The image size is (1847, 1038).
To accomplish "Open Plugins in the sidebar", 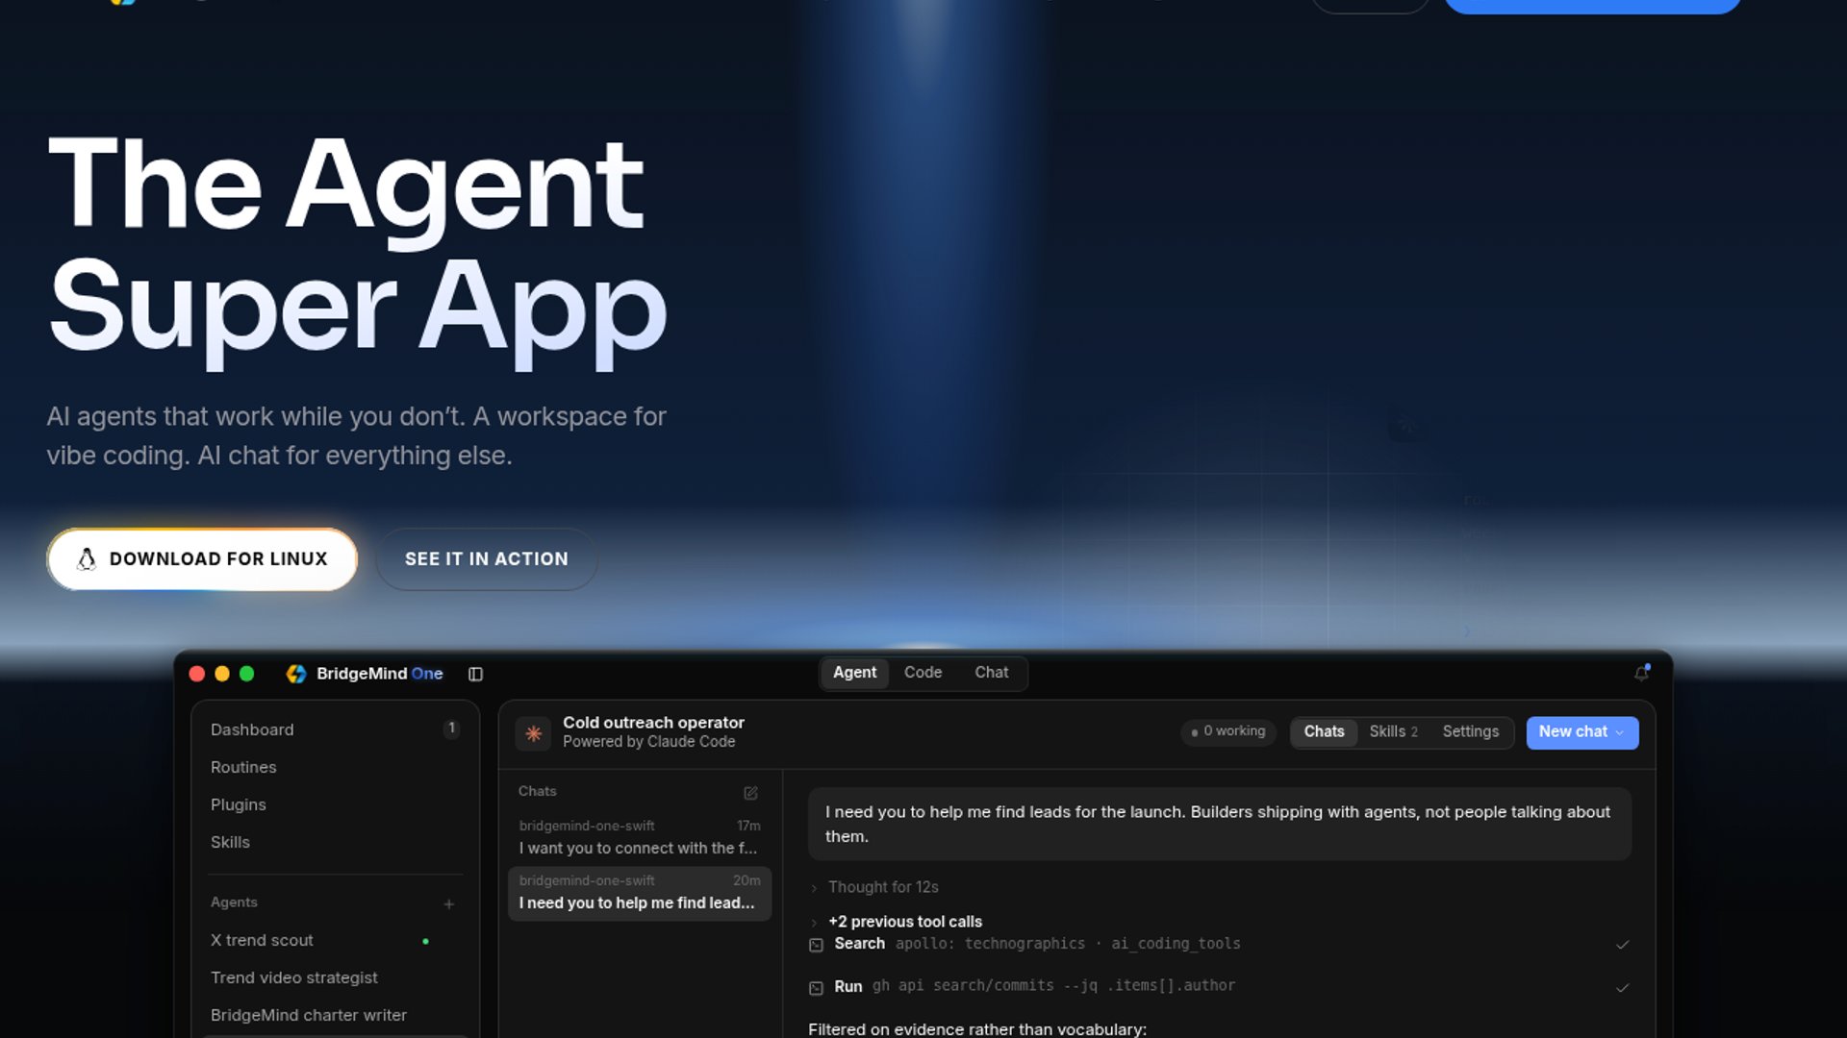I will [335, 804].
